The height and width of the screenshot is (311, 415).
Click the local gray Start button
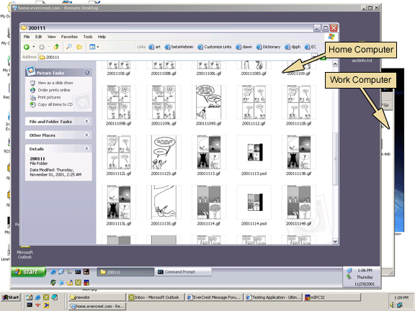point(11,297)
